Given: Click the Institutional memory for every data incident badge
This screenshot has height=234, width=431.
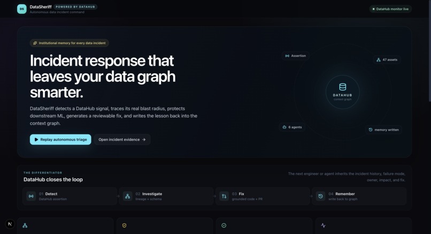Looking at the screenshot, I should point(70,43).
